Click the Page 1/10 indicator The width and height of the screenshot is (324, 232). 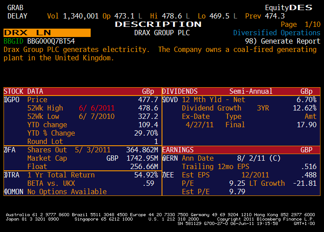[301, 25]
